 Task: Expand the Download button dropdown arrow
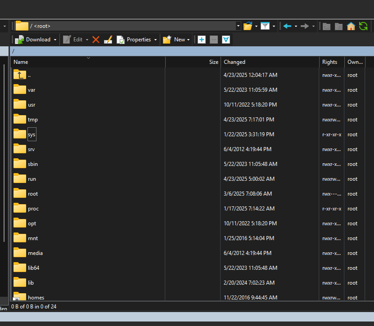[55, 40]
